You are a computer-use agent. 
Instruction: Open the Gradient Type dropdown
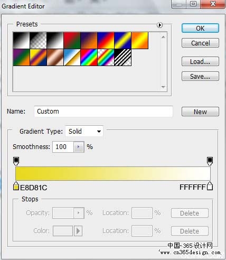pyautogui.click(x=84, y=131)
